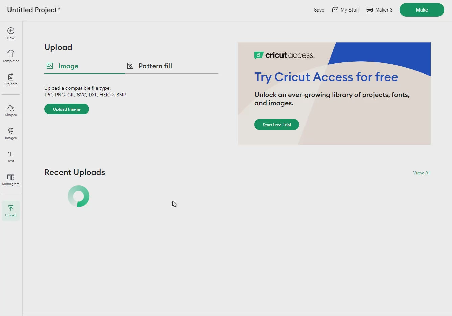452x316 pixels.
Task: Select the Text tool
Action: tap(11, 157)
